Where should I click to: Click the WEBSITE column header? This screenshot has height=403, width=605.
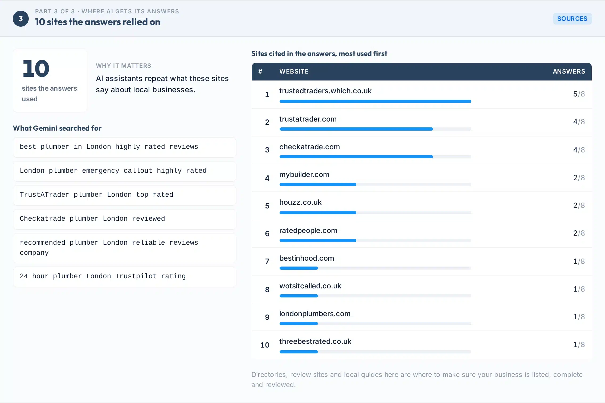294,71
